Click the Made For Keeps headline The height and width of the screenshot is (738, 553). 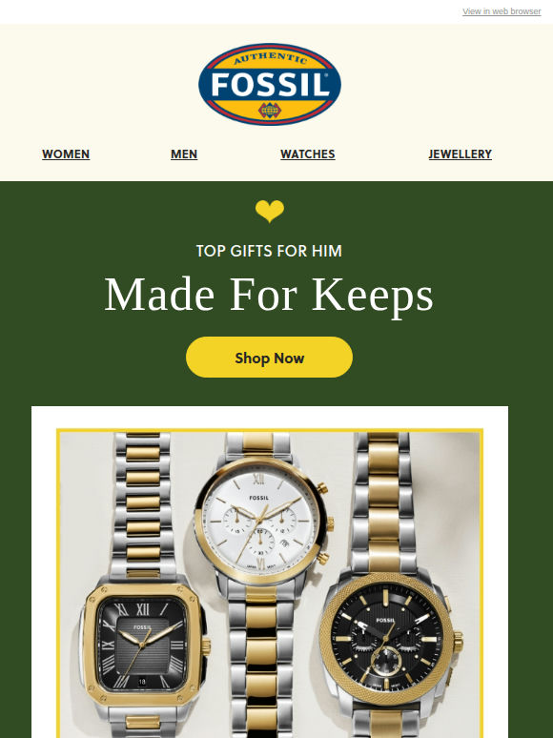point(269,296)
